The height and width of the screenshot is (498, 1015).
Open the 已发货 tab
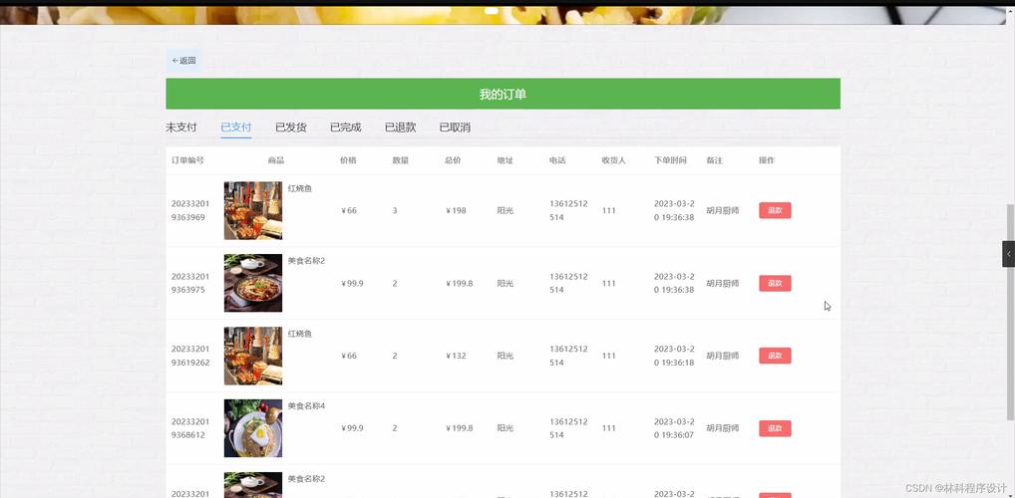(291, 127)
